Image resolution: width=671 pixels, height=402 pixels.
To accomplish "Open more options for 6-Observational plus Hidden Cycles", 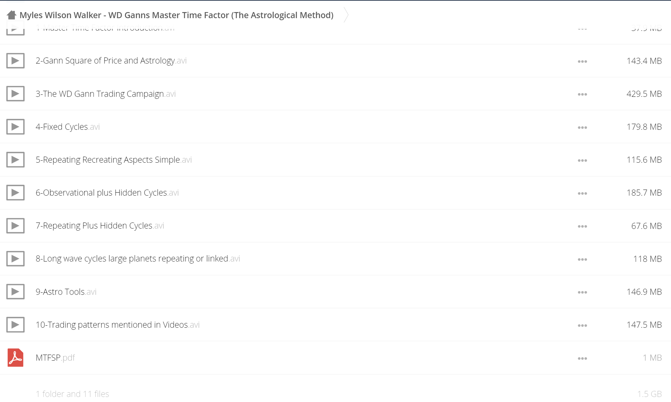I will pyautogui.click(x=582, y=193).
